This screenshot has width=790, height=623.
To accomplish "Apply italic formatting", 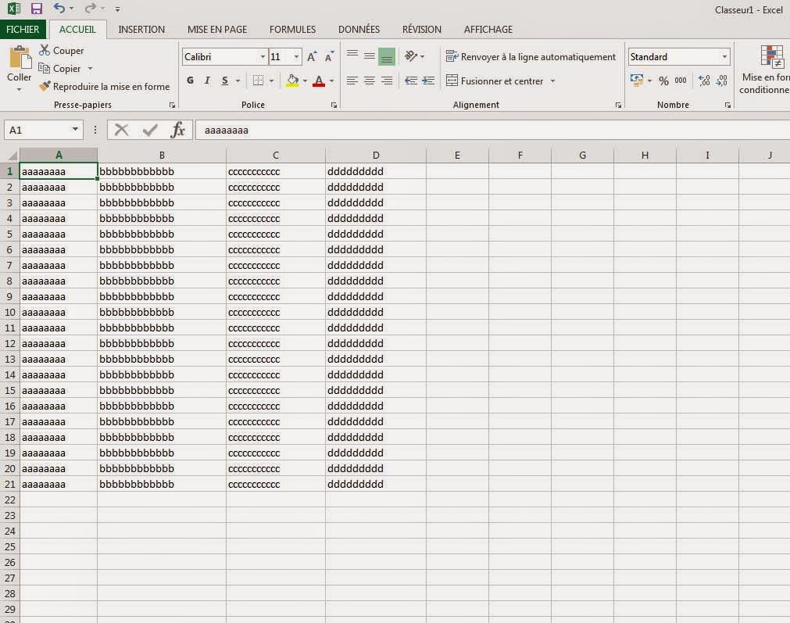I will click(207, 81).
